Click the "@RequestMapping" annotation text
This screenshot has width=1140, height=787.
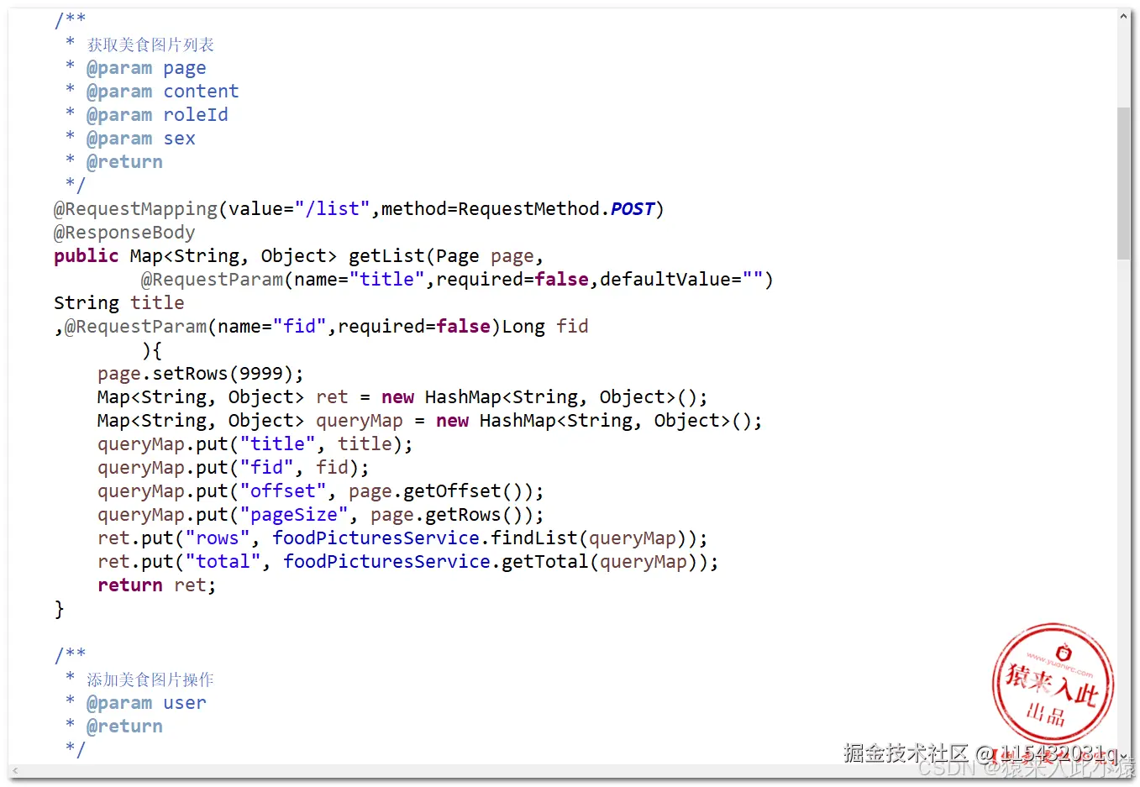pyautogui.click(x=136, y=209)
